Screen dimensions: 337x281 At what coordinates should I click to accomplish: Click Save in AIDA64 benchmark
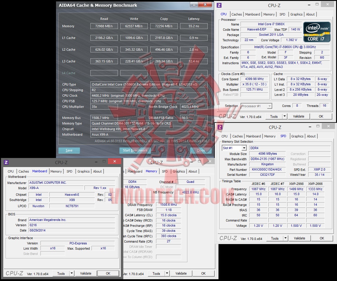pos(69,150)
